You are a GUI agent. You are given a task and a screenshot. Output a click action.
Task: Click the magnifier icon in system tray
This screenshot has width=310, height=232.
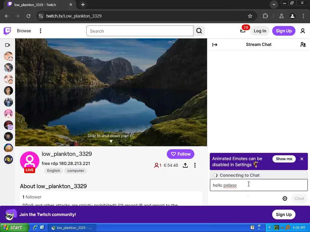pos(288,227)
